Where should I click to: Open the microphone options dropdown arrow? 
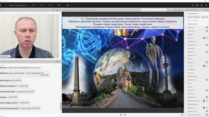tap(53, 5)
